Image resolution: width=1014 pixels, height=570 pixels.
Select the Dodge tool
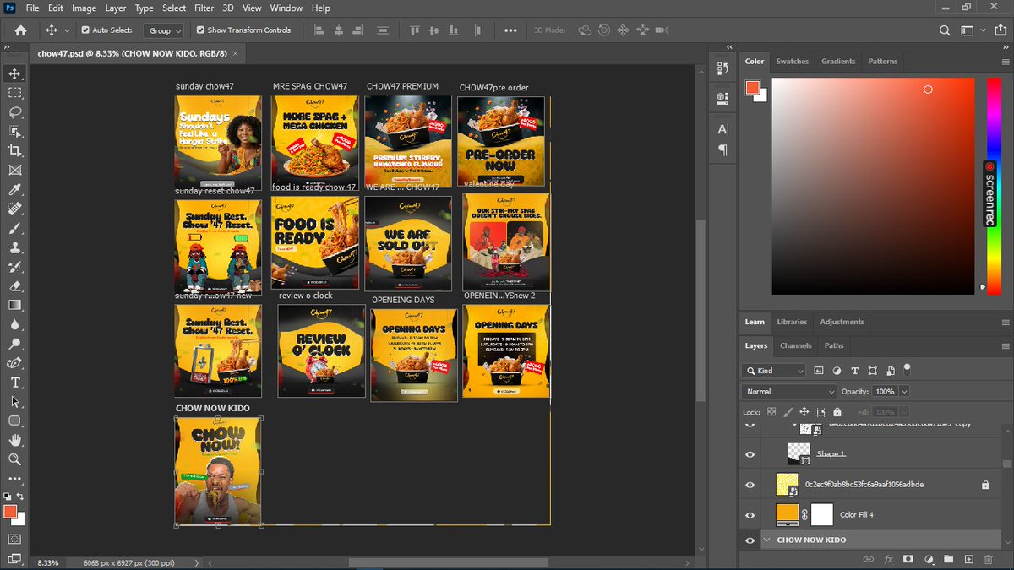(x=15, y=344)
